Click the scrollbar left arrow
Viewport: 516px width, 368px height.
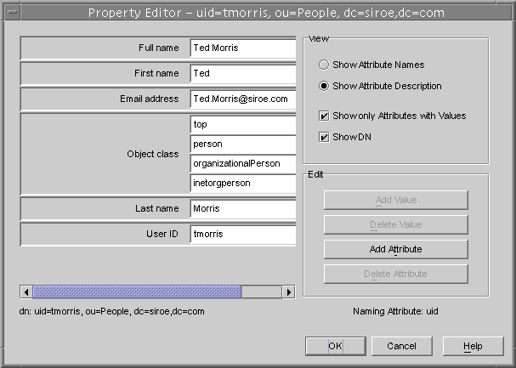click(x=26, y=292)
